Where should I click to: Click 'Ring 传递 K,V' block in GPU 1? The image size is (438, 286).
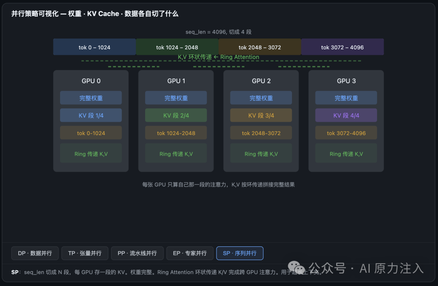coord(176,153)
